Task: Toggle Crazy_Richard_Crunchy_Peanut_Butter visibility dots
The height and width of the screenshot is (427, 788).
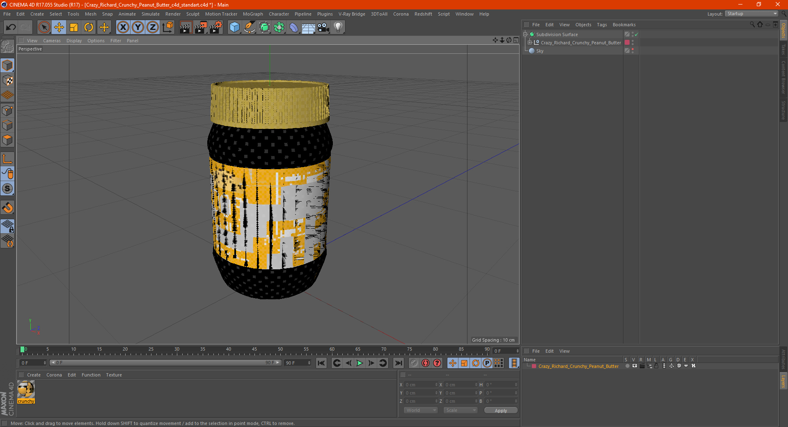Action: (x=633, y=43)
